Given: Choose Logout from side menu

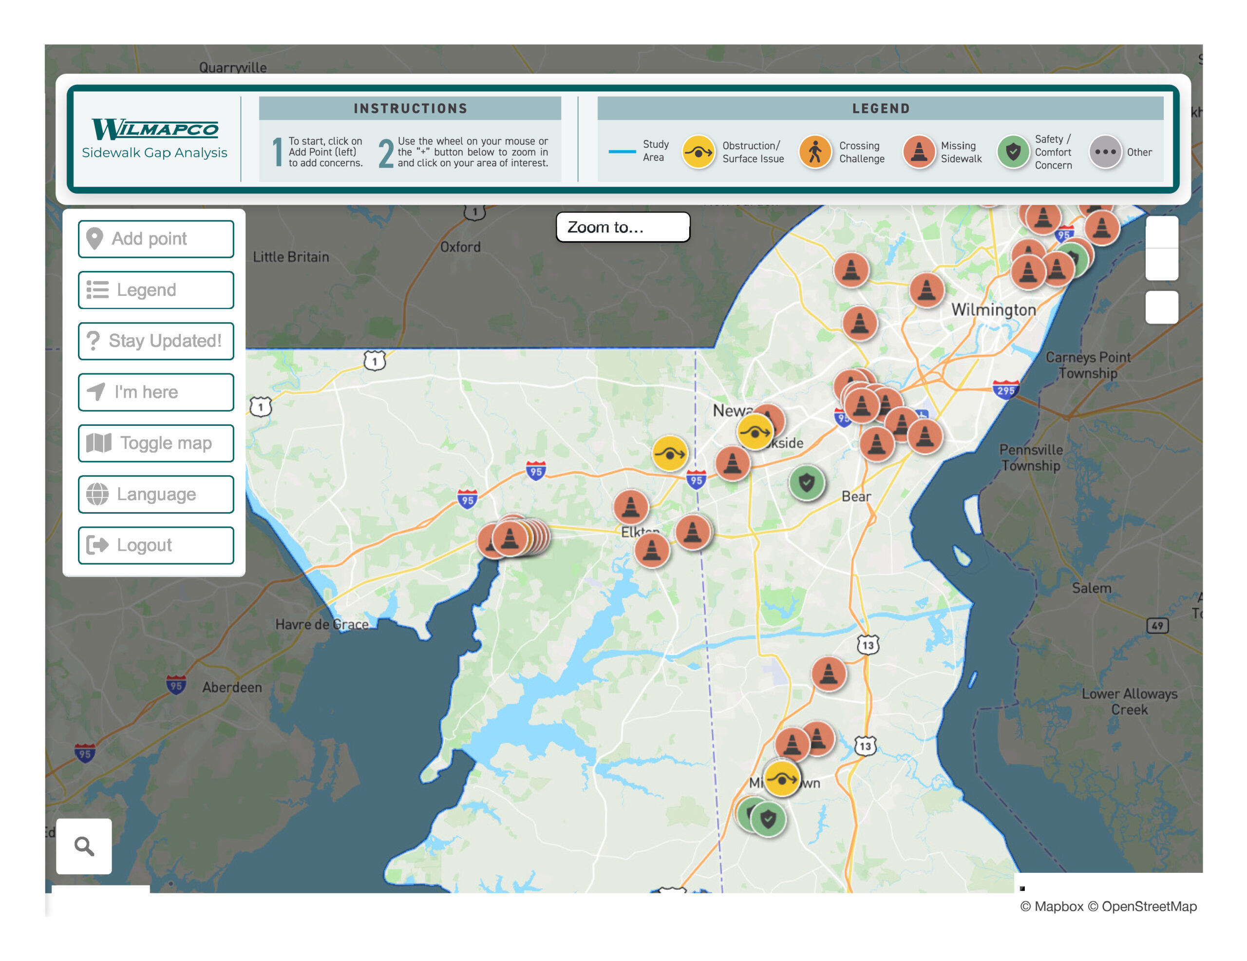Looking at the screenshot, I should 156,545.
